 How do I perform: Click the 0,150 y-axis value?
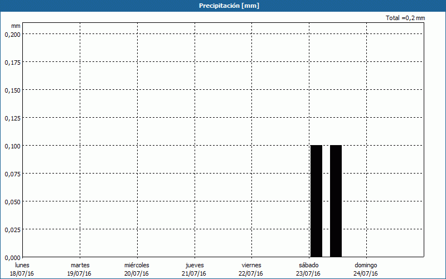(12, 90)
